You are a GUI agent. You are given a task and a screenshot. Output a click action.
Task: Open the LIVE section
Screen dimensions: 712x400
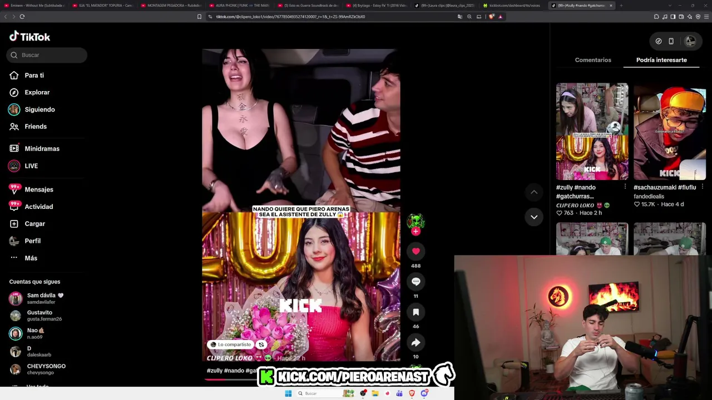(x=24, y=166)
